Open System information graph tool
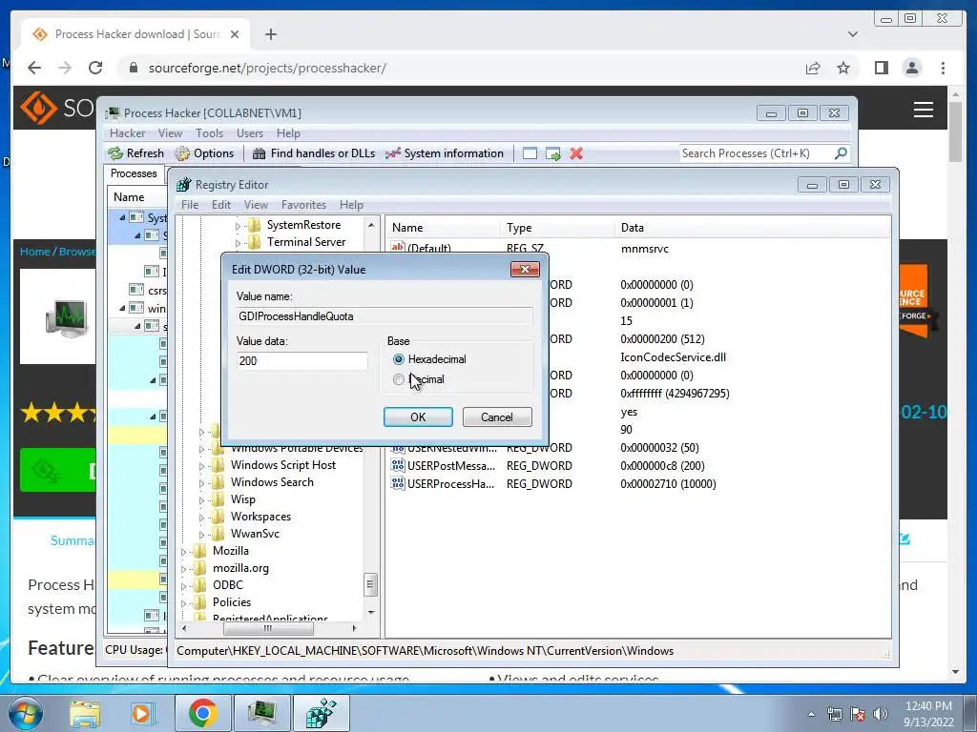This screenshot has width=977, height=732. point(392,153)
